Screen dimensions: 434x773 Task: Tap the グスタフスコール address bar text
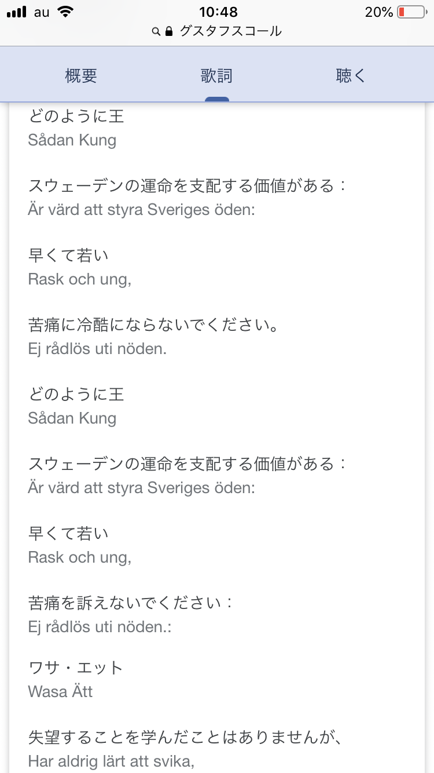tap(230, 31)
